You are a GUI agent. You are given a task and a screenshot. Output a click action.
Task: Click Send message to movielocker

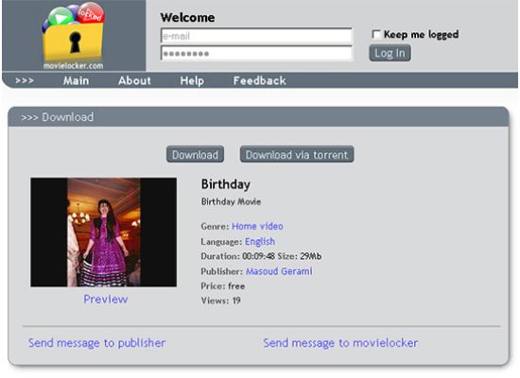coord(340,343)
